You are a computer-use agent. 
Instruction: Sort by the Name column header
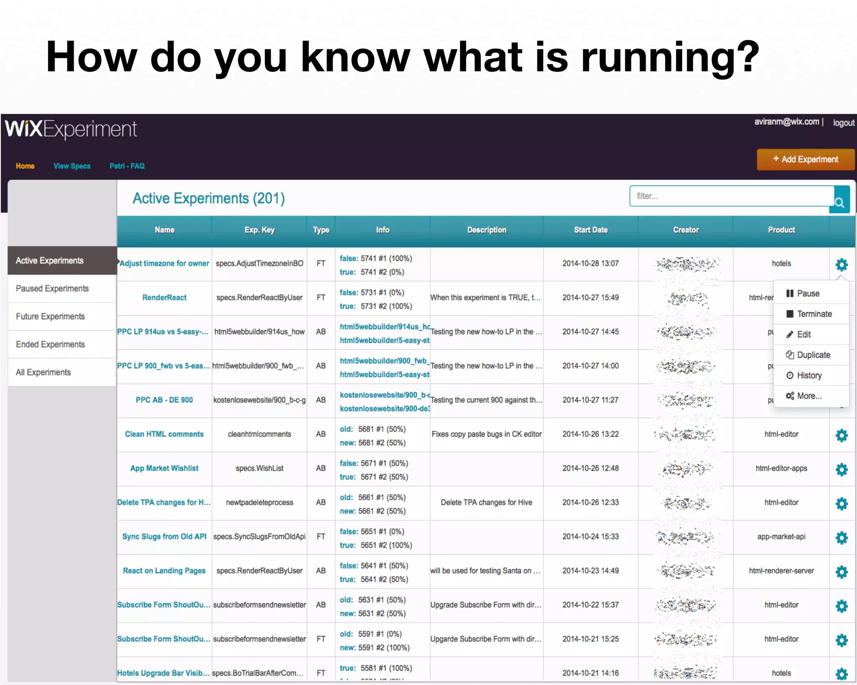[x=164, y=230]
